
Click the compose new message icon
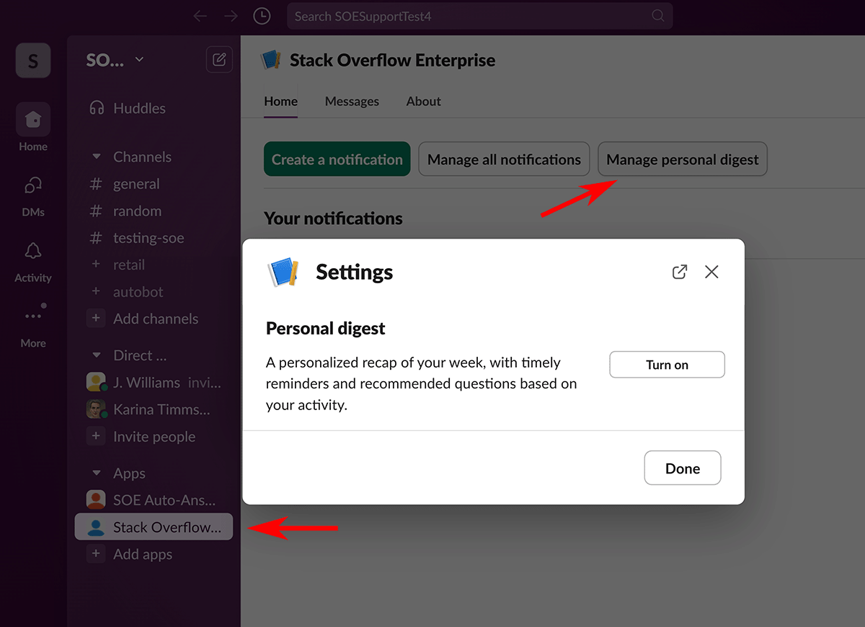click(219, 60)
